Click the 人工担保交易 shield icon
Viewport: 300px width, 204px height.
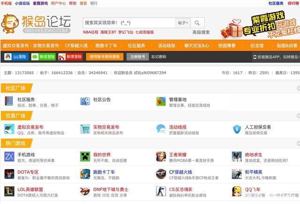coord(237,129)
